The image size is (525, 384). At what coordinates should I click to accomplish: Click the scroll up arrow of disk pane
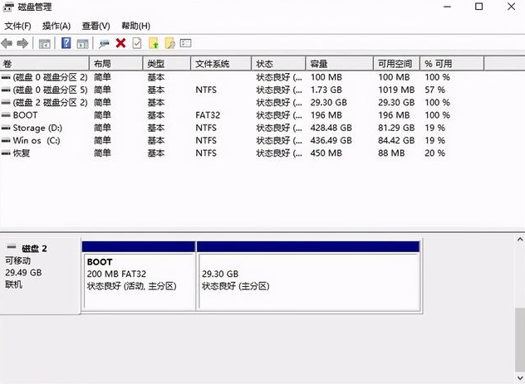pyautogui.click(x=520, y=240)
